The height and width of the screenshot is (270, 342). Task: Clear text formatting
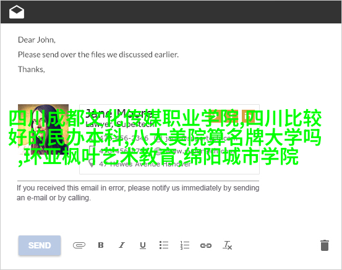pyautogui.click(x=227, y=245)
